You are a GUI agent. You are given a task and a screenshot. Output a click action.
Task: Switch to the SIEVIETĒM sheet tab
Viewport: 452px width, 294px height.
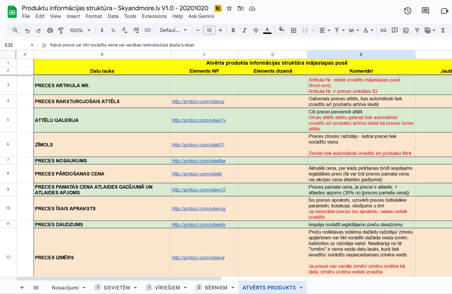117,288
